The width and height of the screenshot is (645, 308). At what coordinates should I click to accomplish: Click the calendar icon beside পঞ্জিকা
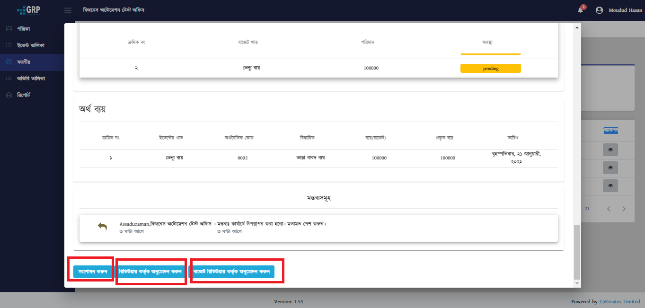(9, 29)
